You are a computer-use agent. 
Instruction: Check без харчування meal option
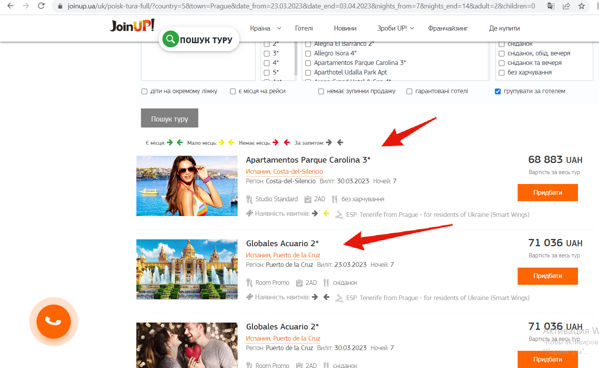502,73
